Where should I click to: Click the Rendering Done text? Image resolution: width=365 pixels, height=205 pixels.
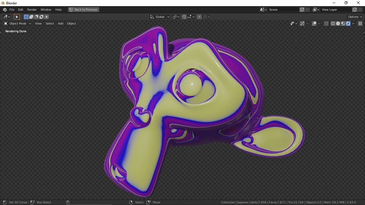pos(16,31)
